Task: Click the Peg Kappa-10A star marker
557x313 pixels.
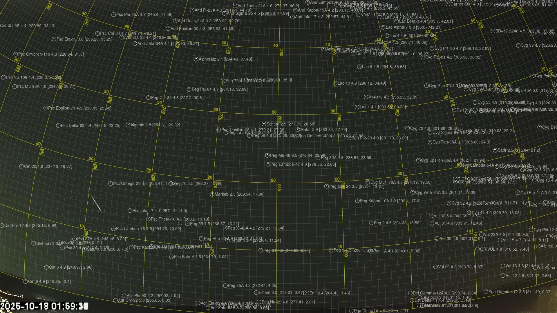Action: (x=357, y=201)
